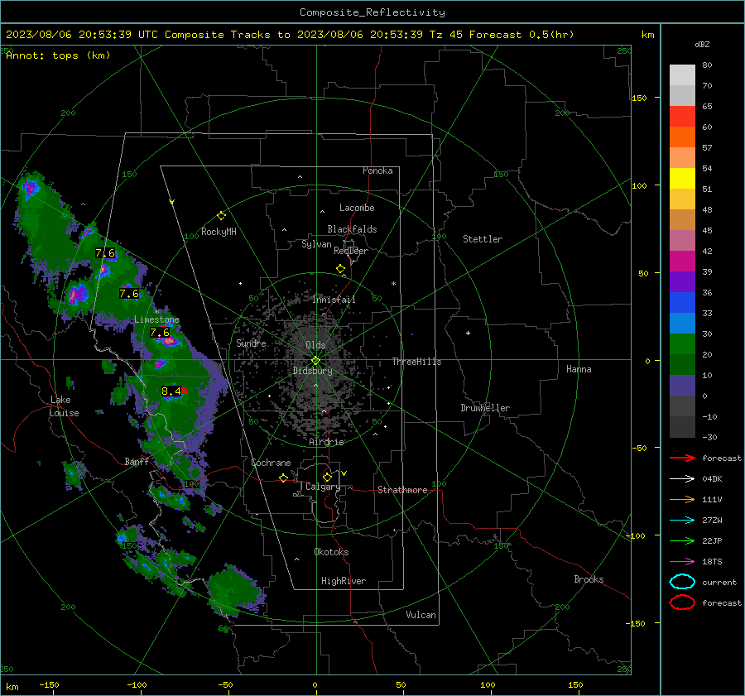Click the cyan 27ZW arrow icon
This screenshot has height=696, width=745.
click(x=682, y=521)
